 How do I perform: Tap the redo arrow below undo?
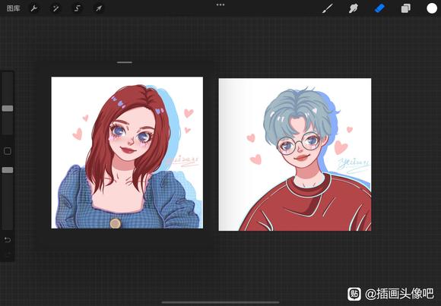point(8,255)
